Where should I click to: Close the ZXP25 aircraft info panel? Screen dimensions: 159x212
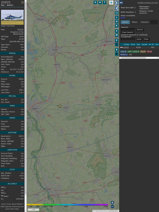point(23,2)
